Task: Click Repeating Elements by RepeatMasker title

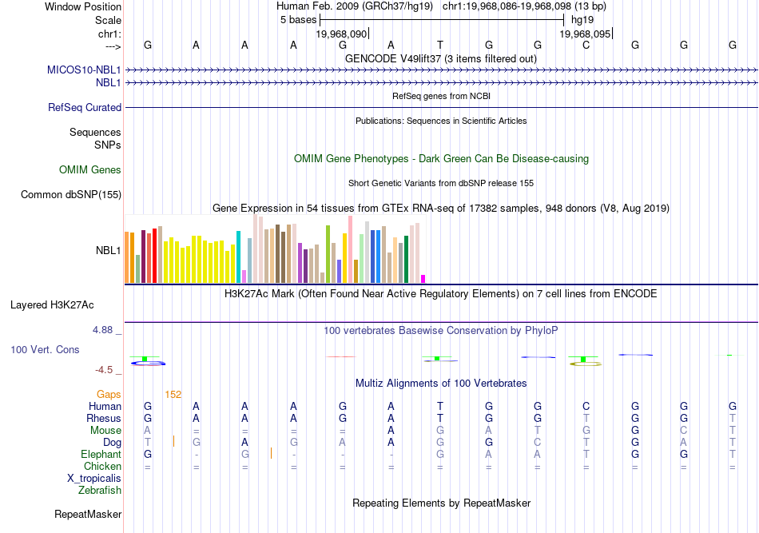Action: (x=441, y=503)
